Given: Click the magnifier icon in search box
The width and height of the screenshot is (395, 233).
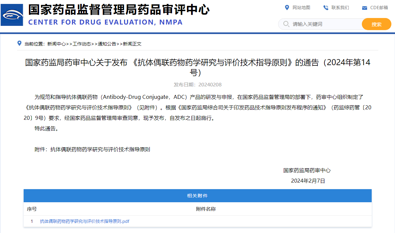Looking at the screenshot, I should pyautogui.click(x=286, y=24).
